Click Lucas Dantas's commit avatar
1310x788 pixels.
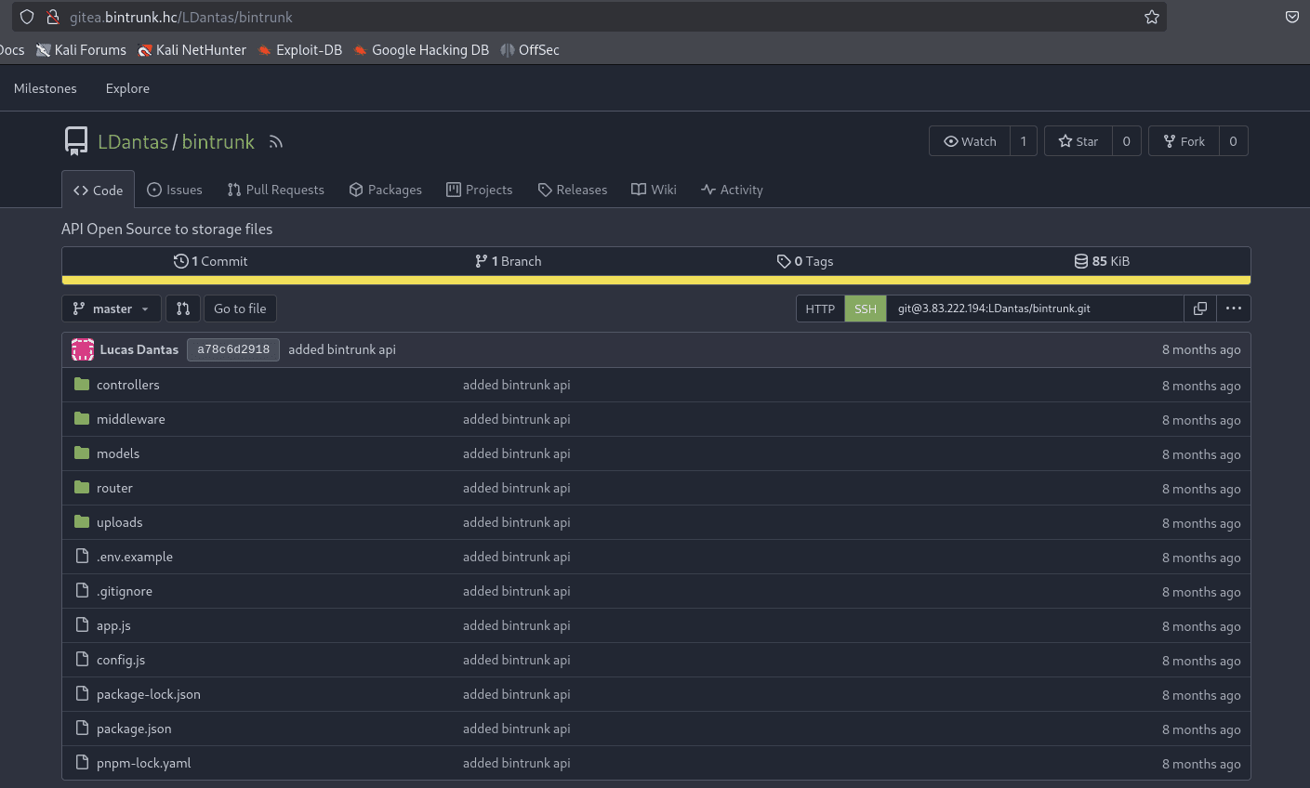pos(82,349)
